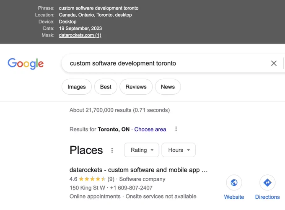
Task: Open the three-dot menu beside Choose area
Action: coord(176,129)
